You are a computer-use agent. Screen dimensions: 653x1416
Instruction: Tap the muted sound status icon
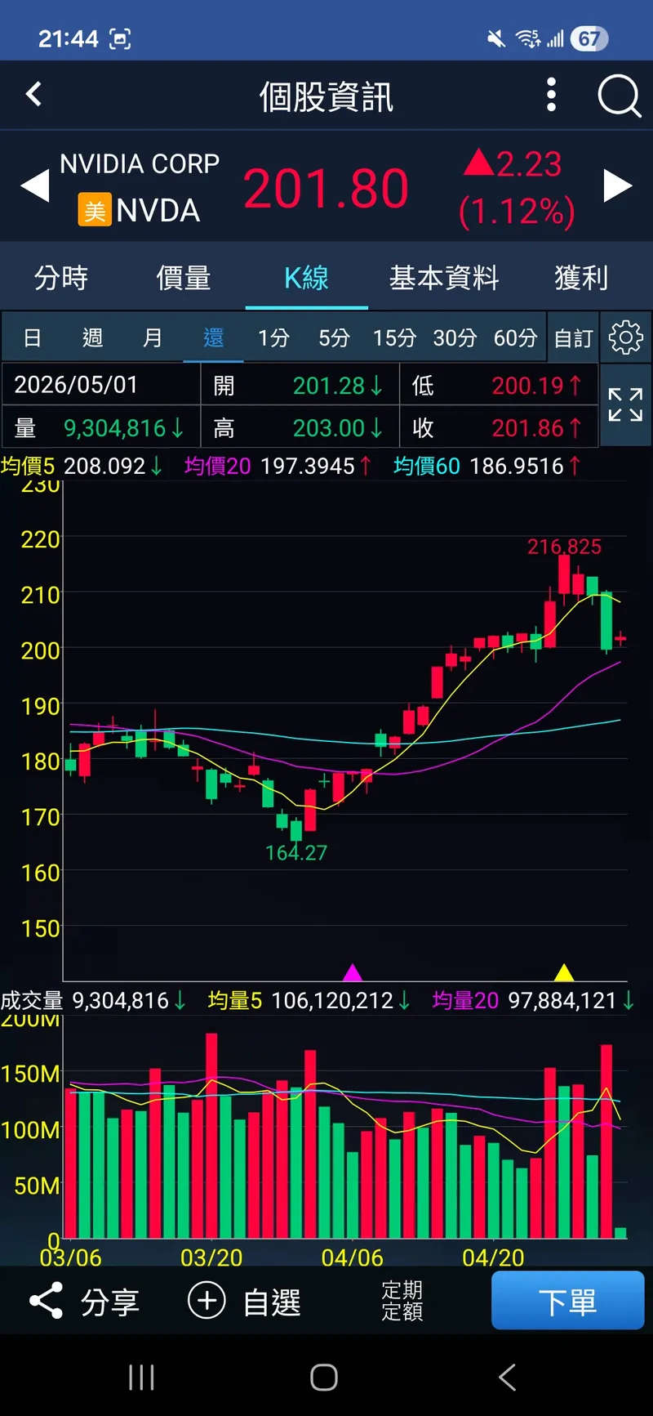point(495,38)
